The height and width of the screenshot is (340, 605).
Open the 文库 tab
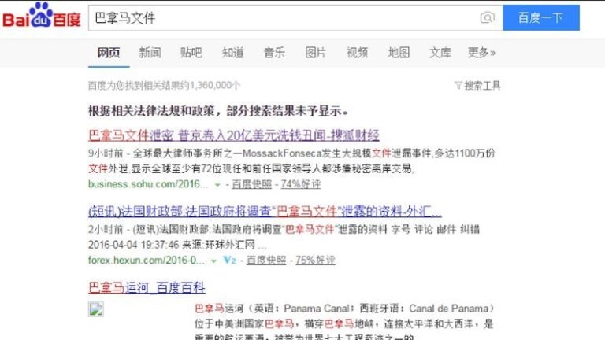440,53
